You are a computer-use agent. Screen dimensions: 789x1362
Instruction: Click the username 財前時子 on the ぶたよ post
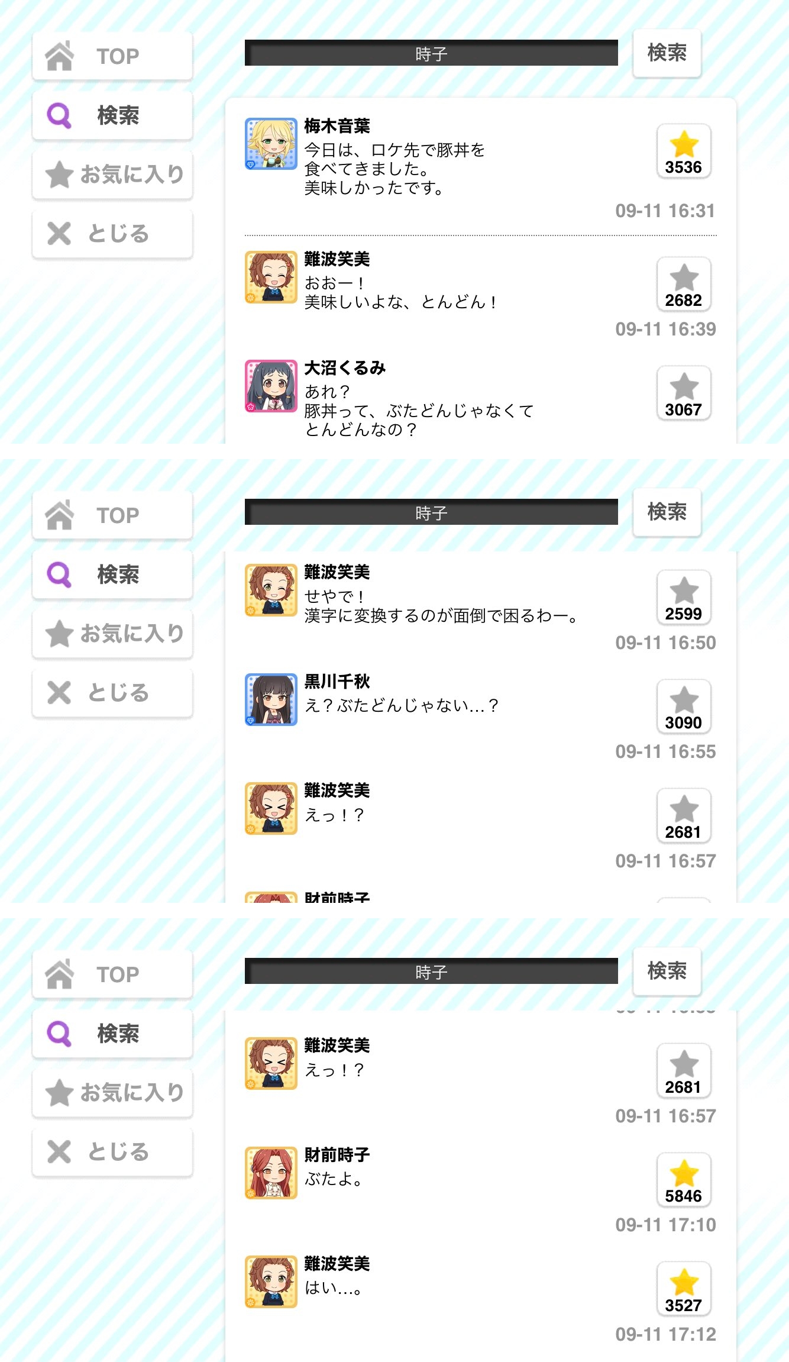tap(337, 1154)
